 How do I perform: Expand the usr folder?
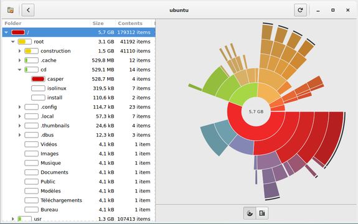click(x=13, y=219)
